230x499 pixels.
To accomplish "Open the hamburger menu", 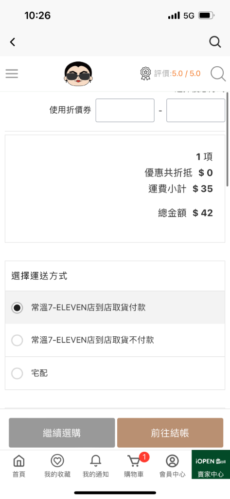I will (12, 74).
